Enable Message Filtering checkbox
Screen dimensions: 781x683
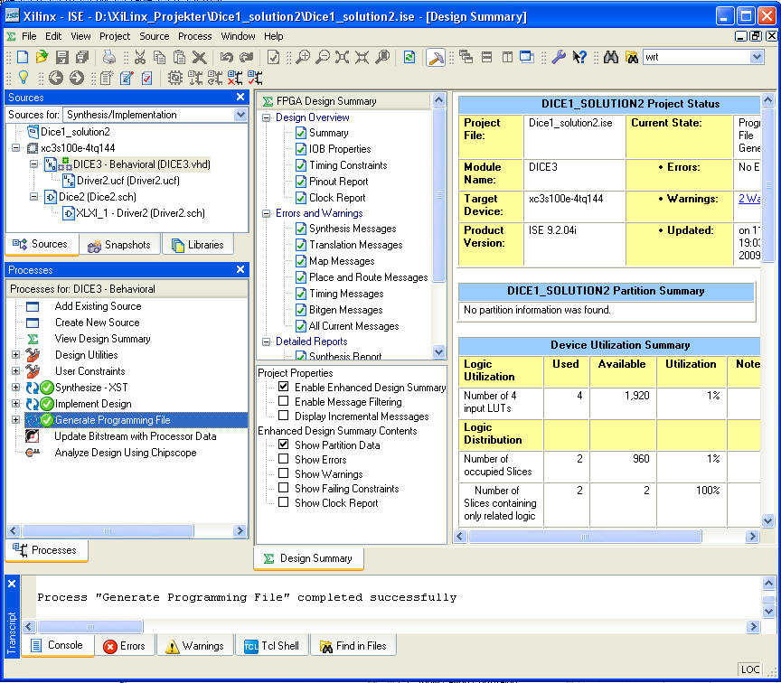click(284, 401)
